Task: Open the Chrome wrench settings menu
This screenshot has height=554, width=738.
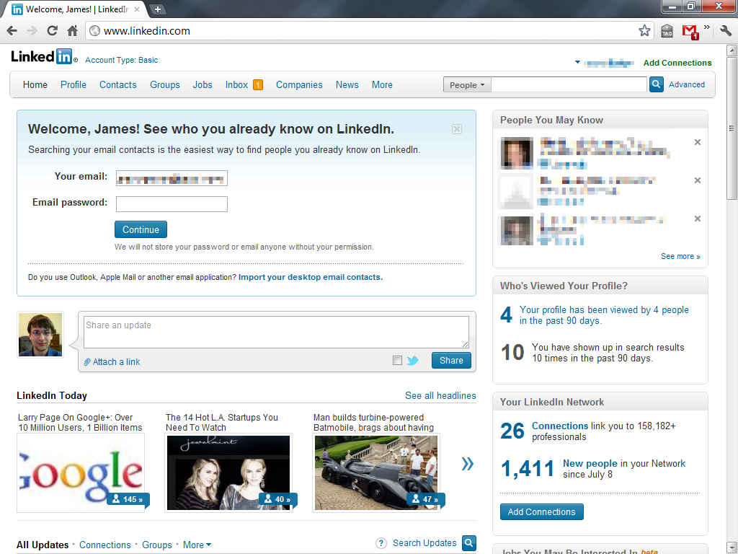Action: 726,31
